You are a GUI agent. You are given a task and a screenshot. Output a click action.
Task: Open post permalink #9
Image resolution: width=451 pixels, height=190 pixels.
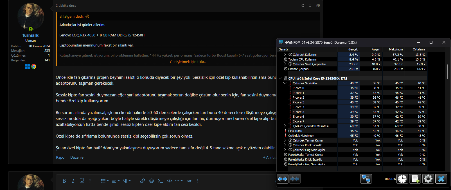318,6
